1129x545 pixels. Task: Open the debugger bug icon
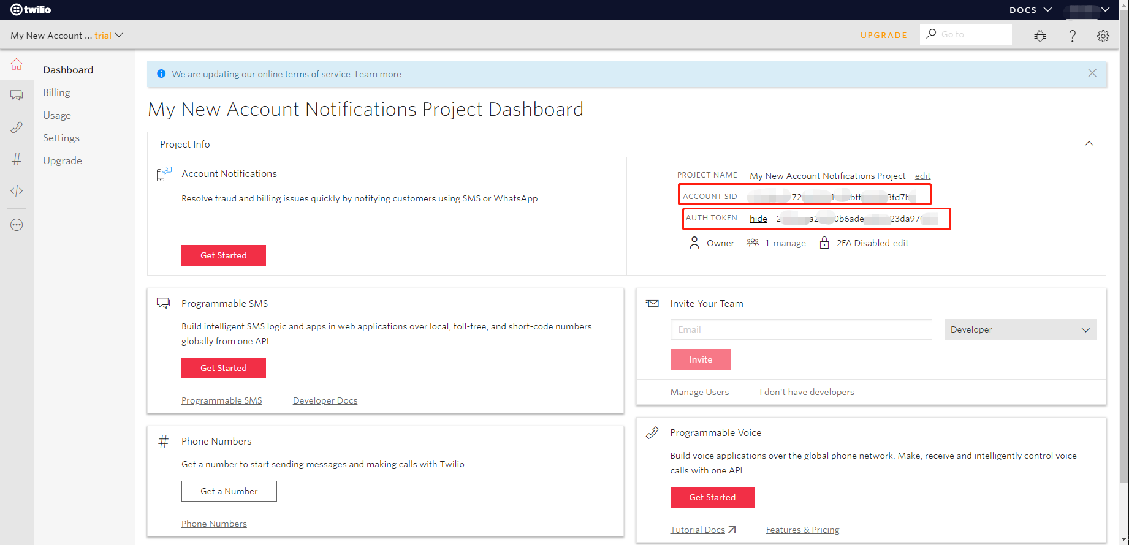tap(1040, 36)
